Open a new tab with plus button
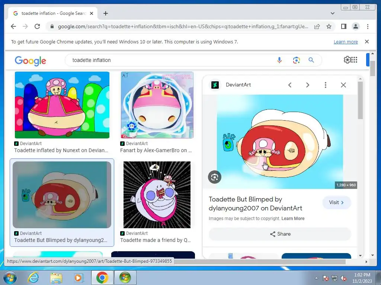Screen dimensions: 381x285 [105, 13]
